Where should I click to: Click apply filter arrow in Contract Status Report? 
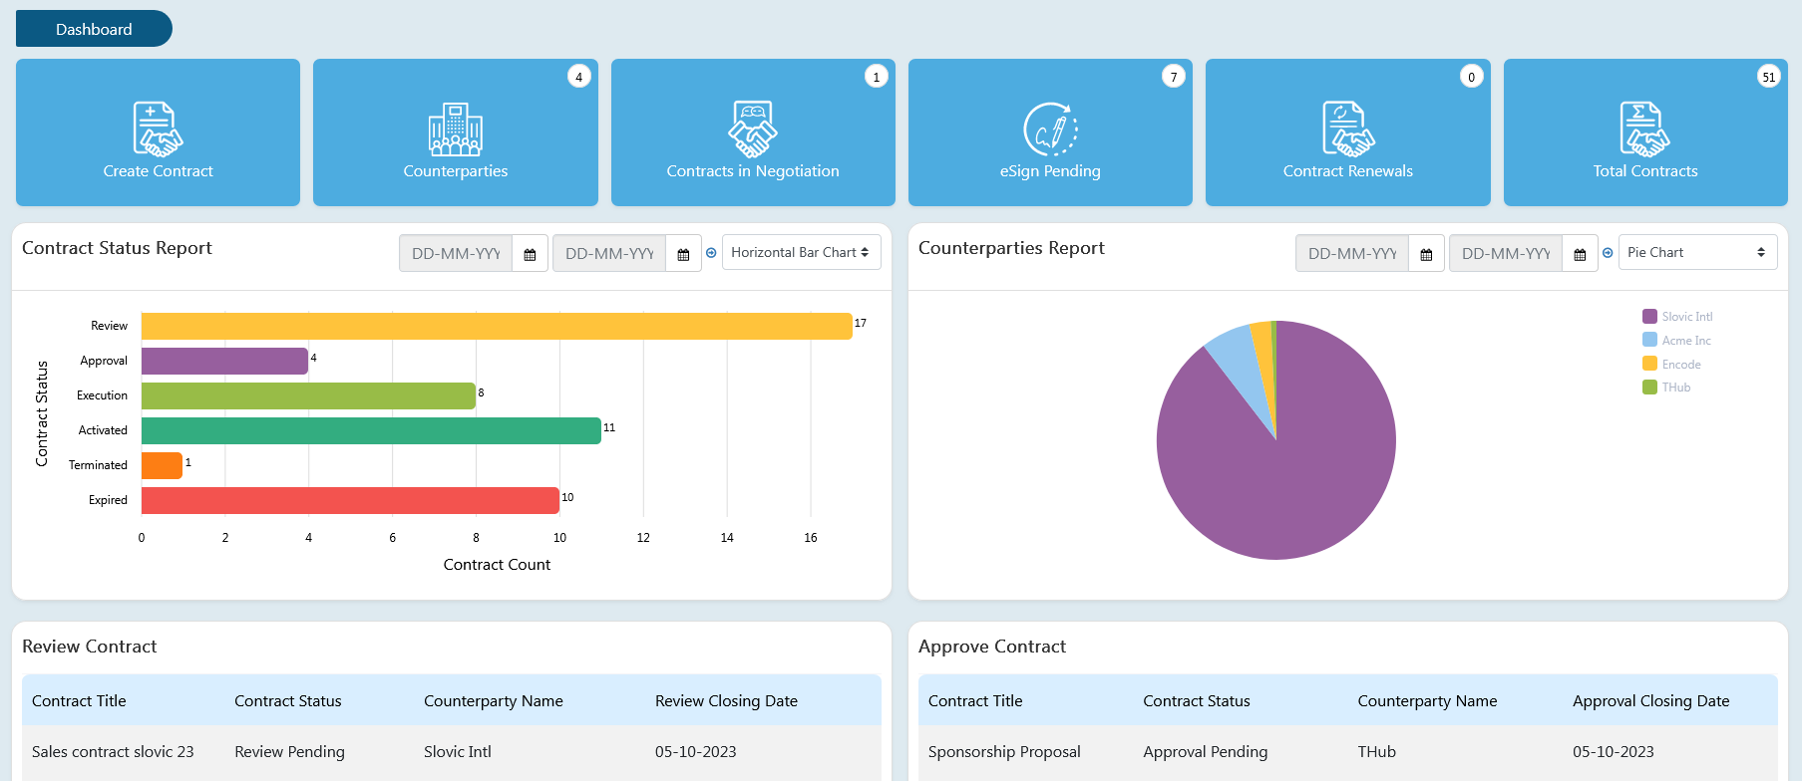(711, 253)
